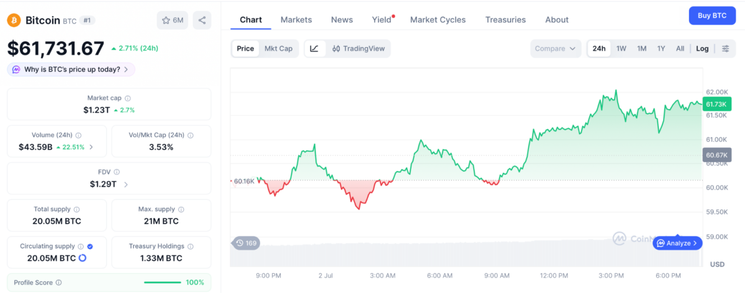Open the Markets tab
The height and width of the screenshot is (293, 745).
click(x=296, y=20)
